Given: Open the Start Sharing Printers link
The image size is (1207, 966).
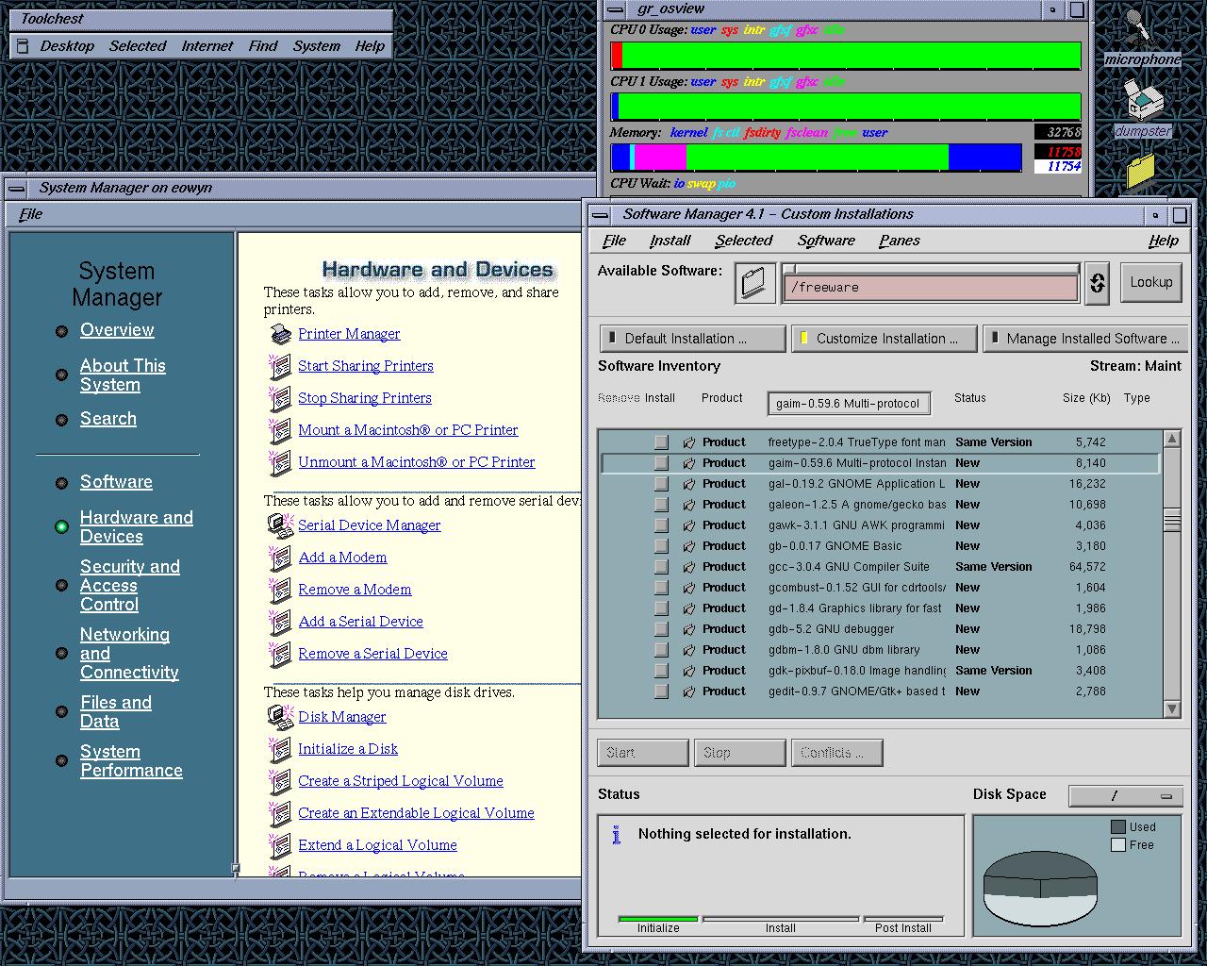Looking at the screenshot, I should tap(366, 366).
